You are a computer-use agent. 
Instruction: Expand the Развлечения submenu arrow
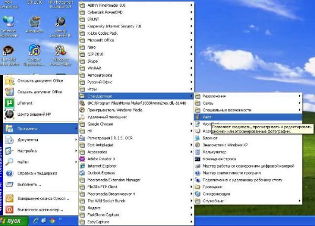(299, 96)
